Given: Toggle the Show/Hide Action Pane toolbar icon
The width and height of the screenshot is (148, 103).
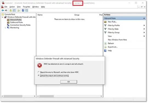Looking at the screenshot, I should [27, 10].
